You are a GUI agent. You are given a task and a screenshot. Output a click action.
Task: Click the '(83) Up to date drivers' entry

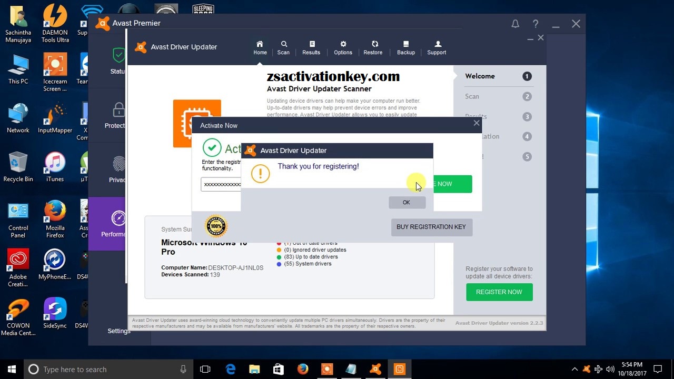pyautogui.click(x=311, y=257)
